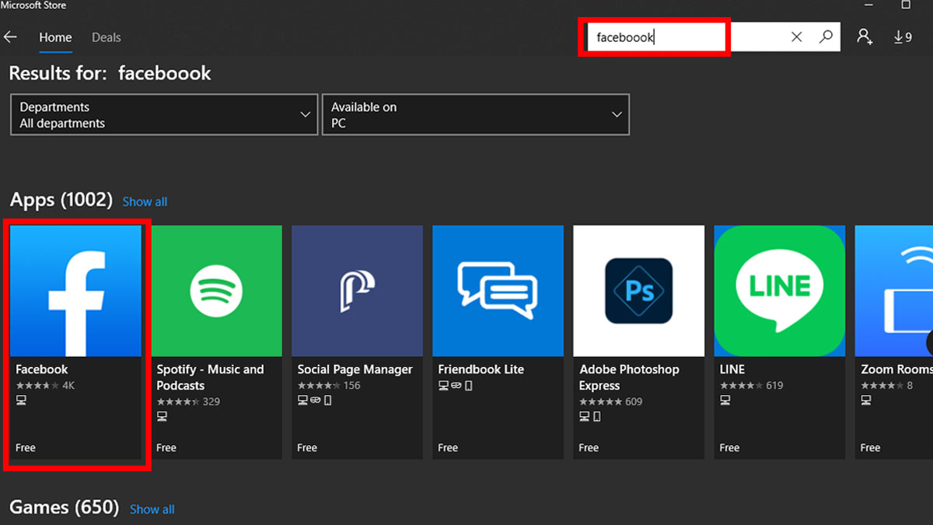Switch to the Home tab

55,37
